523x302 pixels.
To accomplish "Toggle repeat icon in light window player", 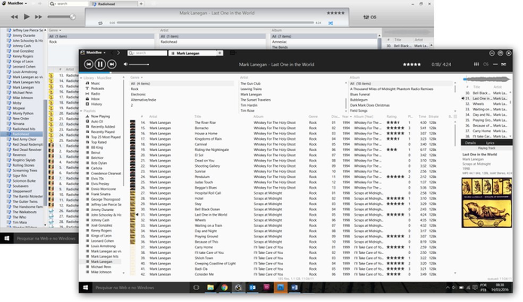I will click(x=100, y=23).
